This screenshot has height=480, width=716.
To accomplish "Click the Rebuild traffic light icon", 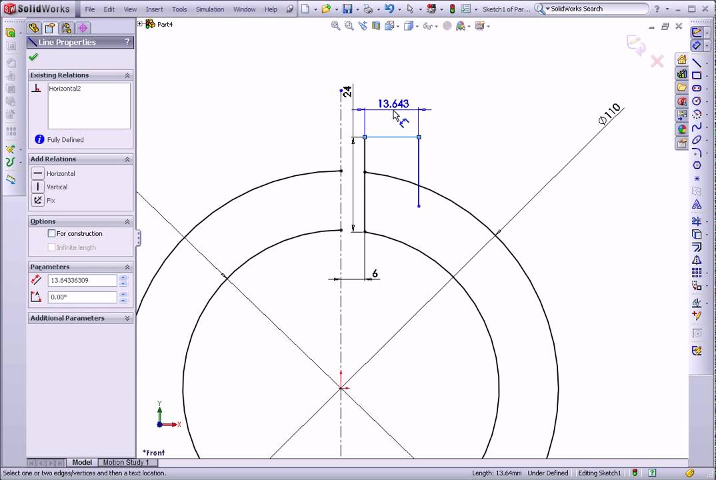I will pyautogui.click(x=452, y=9).
